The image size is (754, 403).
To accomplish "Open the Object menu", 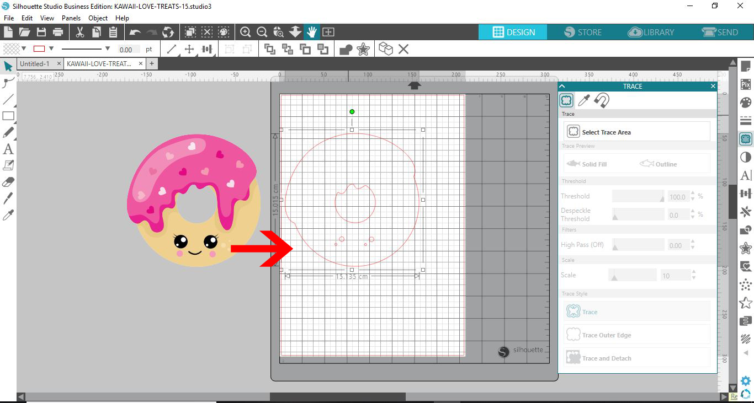I will (98, 18).
